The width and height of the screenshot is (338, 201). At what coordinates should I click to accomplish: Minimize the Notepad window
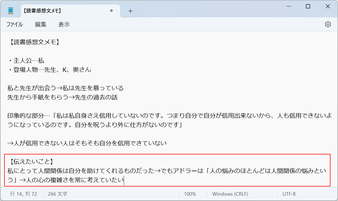coord(288,6)
